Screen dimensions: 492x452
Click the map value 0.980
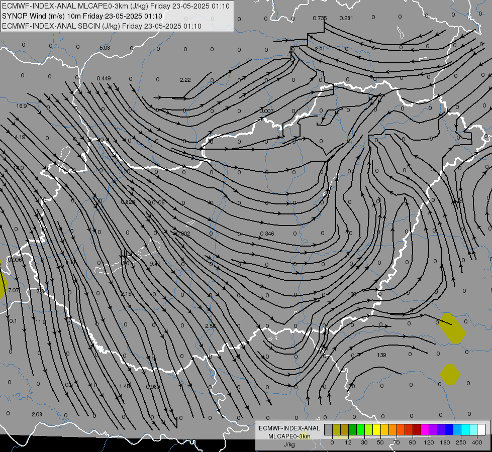153,387
